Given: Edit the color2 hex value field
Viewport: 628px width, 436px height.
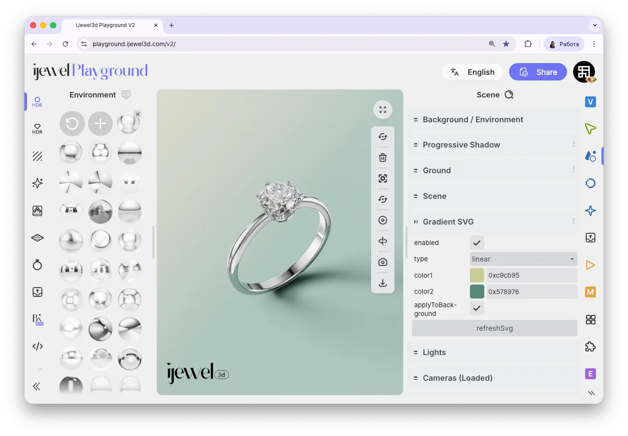Looking at the screenshot, I should coord(532,292).
